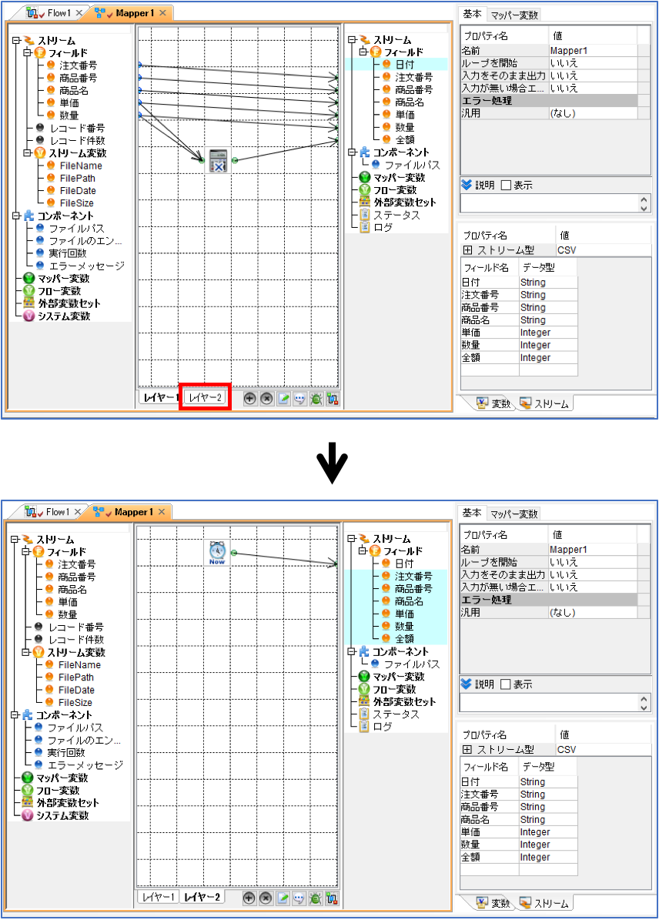This screenshot has height=920, width=659.
Task: Collapse the ストリーム変数 node in the upper left tree
Action: pos(27,153)
